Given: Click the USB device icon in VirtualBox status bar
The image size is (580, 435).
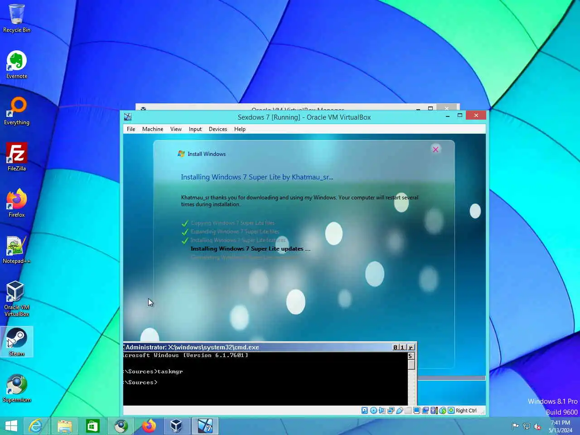Looking at the screenshot, I should 400,411.
